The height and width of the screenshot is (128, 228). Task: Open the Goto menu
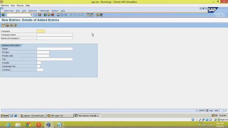[24, 11]
